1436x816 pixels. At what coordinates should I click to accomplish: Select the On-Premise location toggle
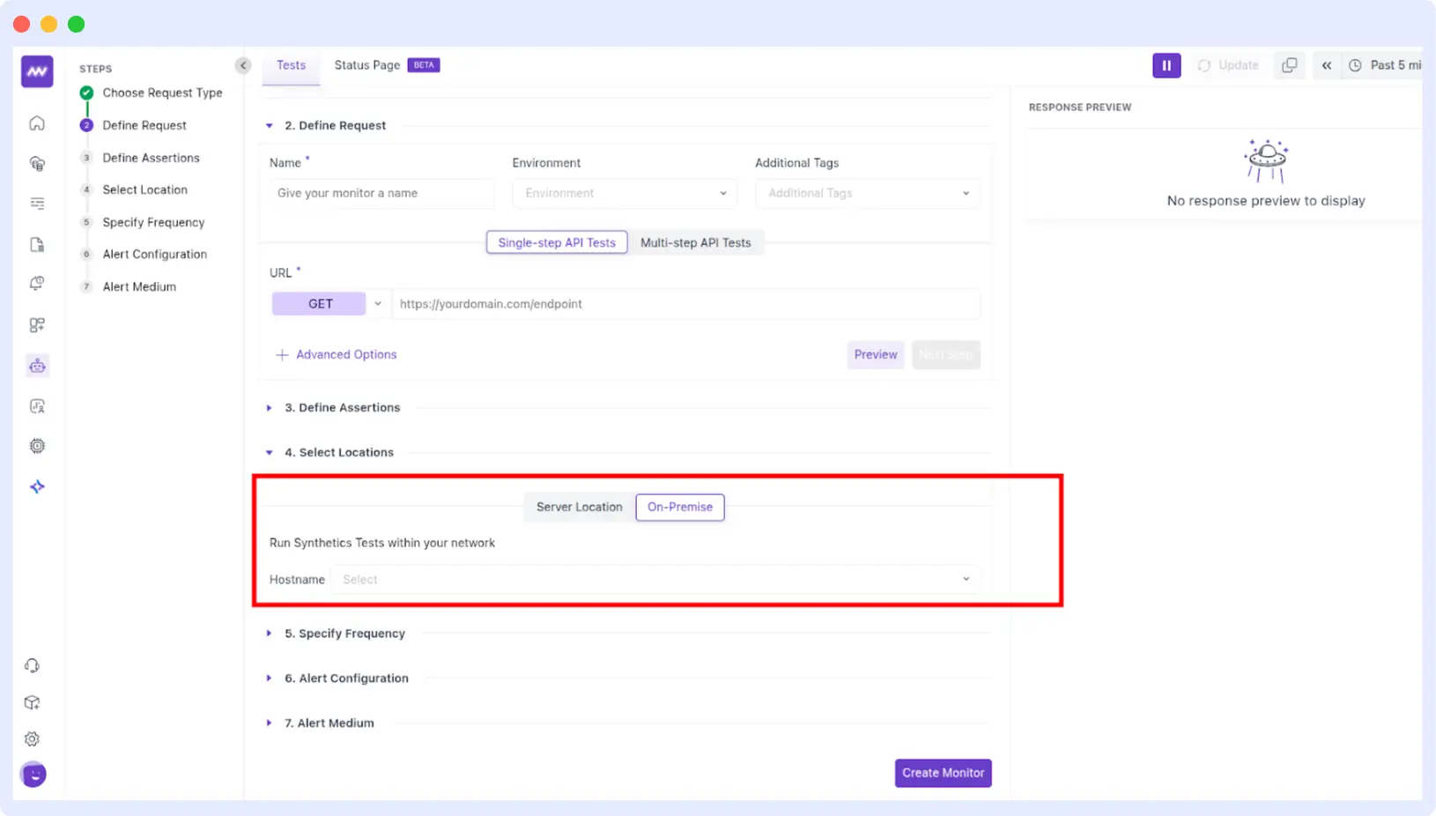[x=679, y=507]
